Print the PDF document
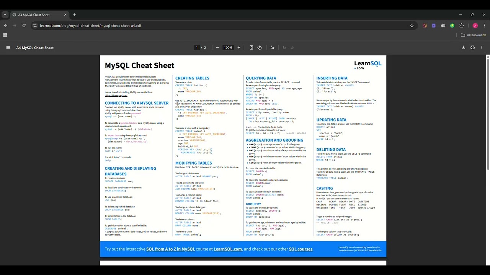Image resolution: width=490 pixels, height=275 pixels. (x=472, y=48)
